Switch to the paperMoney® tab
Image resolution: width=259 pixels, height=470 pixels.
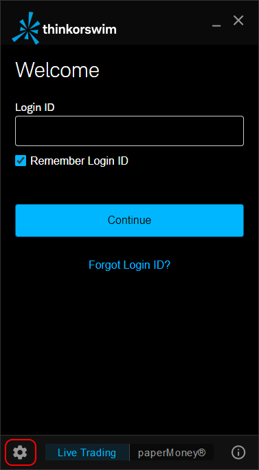[x=172, y=452]
